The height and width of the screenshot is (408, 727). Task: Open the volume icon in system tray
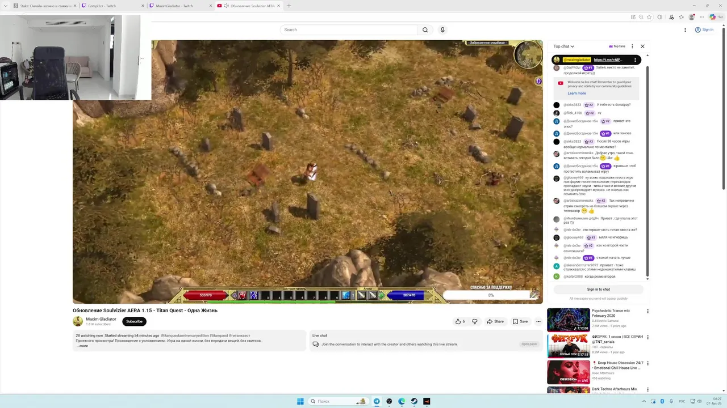pos(699,401)
